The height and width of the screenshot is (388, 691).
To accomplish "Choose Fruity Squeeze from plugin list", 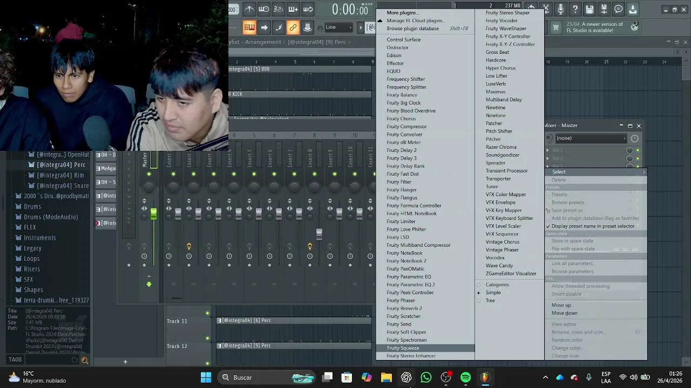I will [425, 348].
